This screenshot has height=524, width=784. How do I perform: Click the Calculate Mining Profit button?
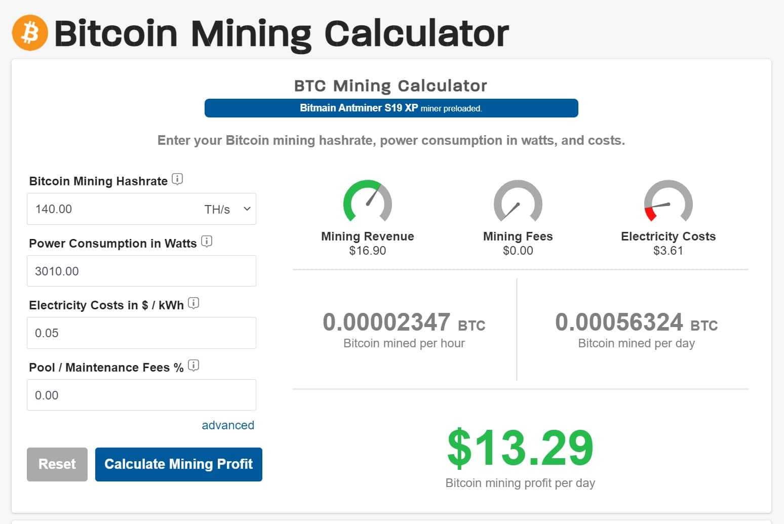178,464
